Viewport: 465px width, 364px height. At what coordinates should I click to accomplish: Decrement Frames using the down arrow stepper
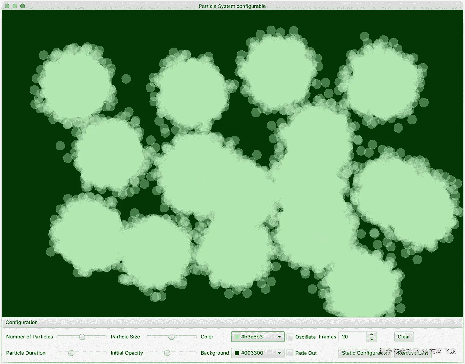371,339
